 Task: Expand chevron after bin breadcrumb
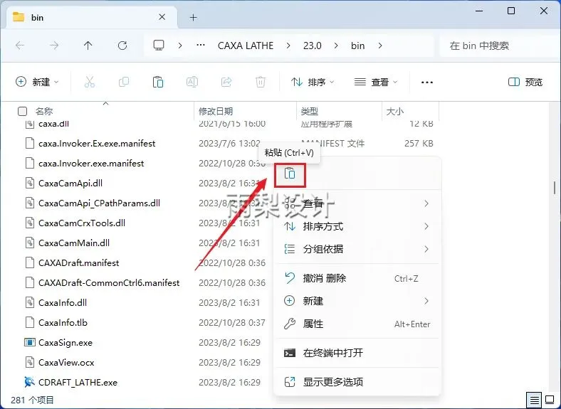[380, 46]
